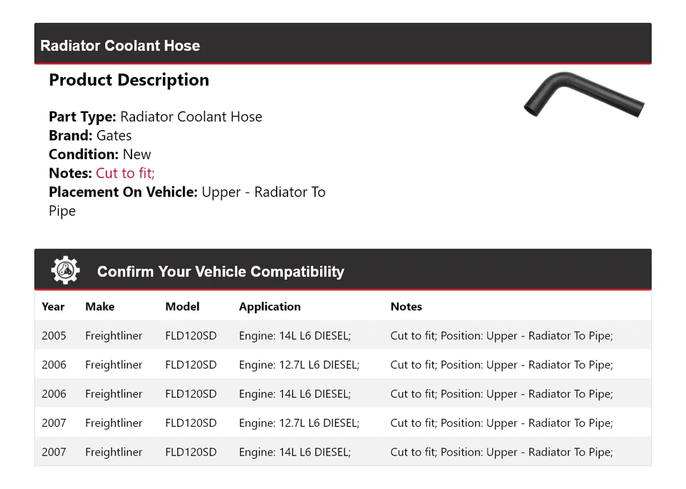Click the 'Year' column header

pyautogui.click(x=53, y=306)
